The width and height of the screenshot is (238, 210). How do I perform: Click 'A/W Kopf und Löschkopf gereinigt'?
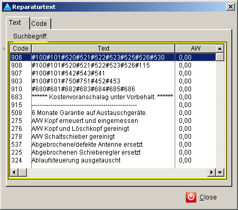click(80, 129)
